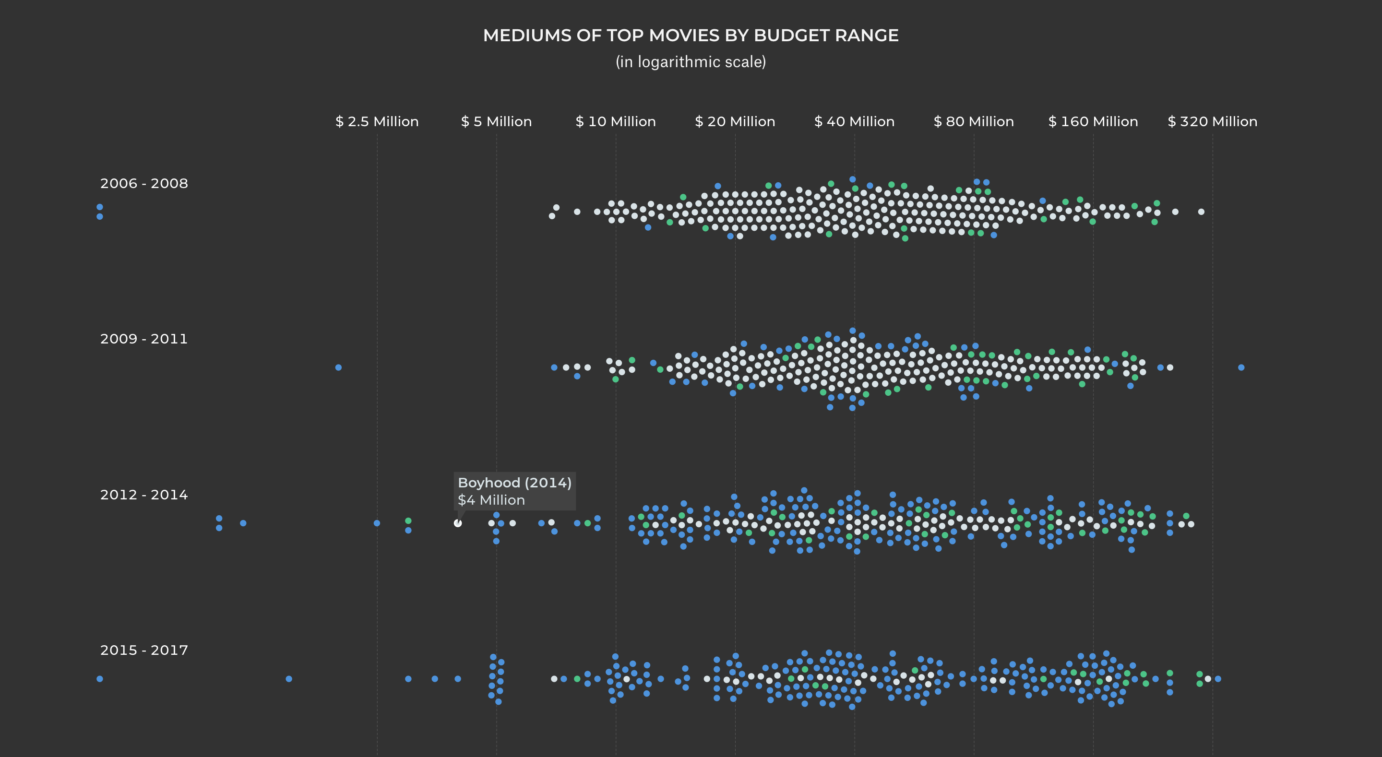Click the $ 5 Million axis label
This screenshot has height=757, width=1382.
point(496,122)
